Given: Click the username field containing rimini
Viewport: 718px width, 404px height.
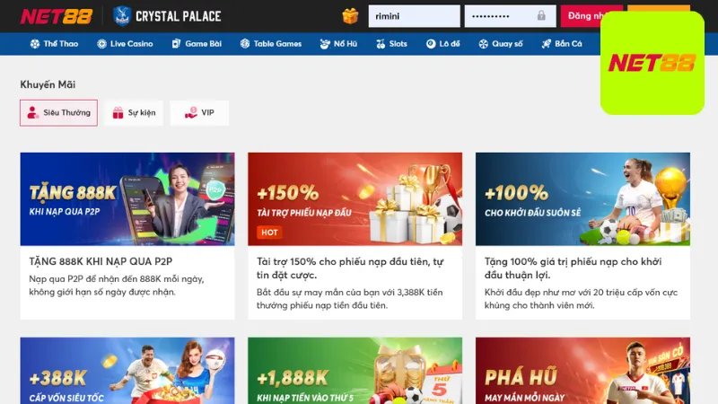Looking at the screenshot, I should 415,16.
